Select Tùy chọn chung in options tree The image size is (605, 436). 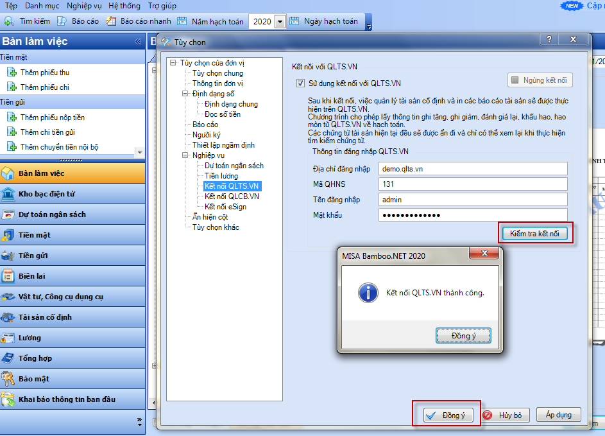[217, 73]
